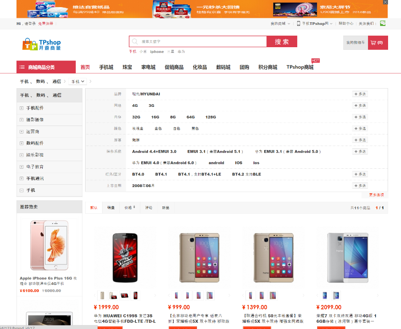
Task: Filter memory by 64G
Action: [191, 117]
